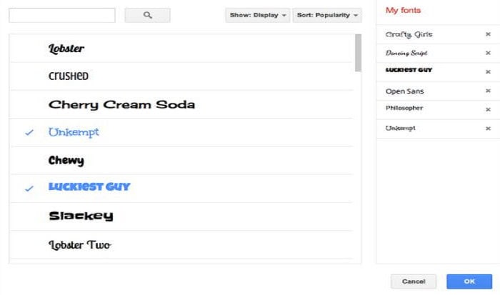
Task: Remove Philosopher from My fonts
Action: (x=488, y=110)
